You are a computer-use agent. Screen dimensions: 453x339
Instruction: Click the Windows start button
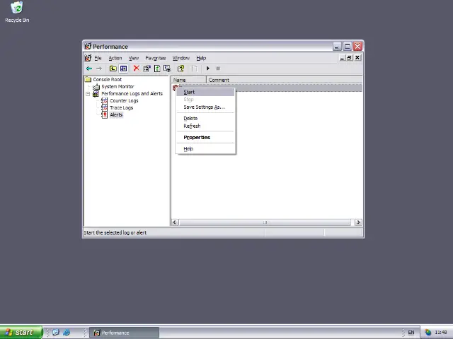(21, 333)
